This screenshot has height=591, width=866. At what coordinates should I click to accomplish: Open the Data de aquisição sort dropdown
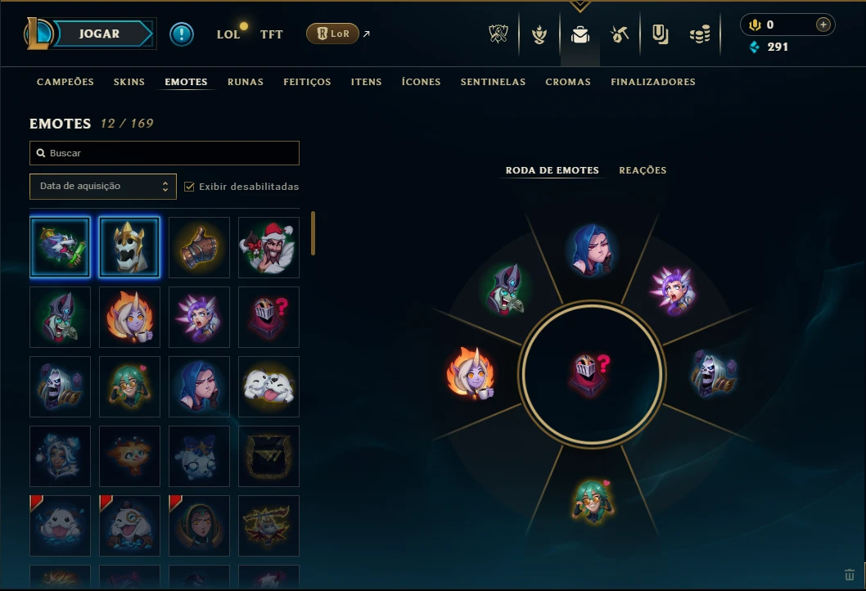(103, 186)
